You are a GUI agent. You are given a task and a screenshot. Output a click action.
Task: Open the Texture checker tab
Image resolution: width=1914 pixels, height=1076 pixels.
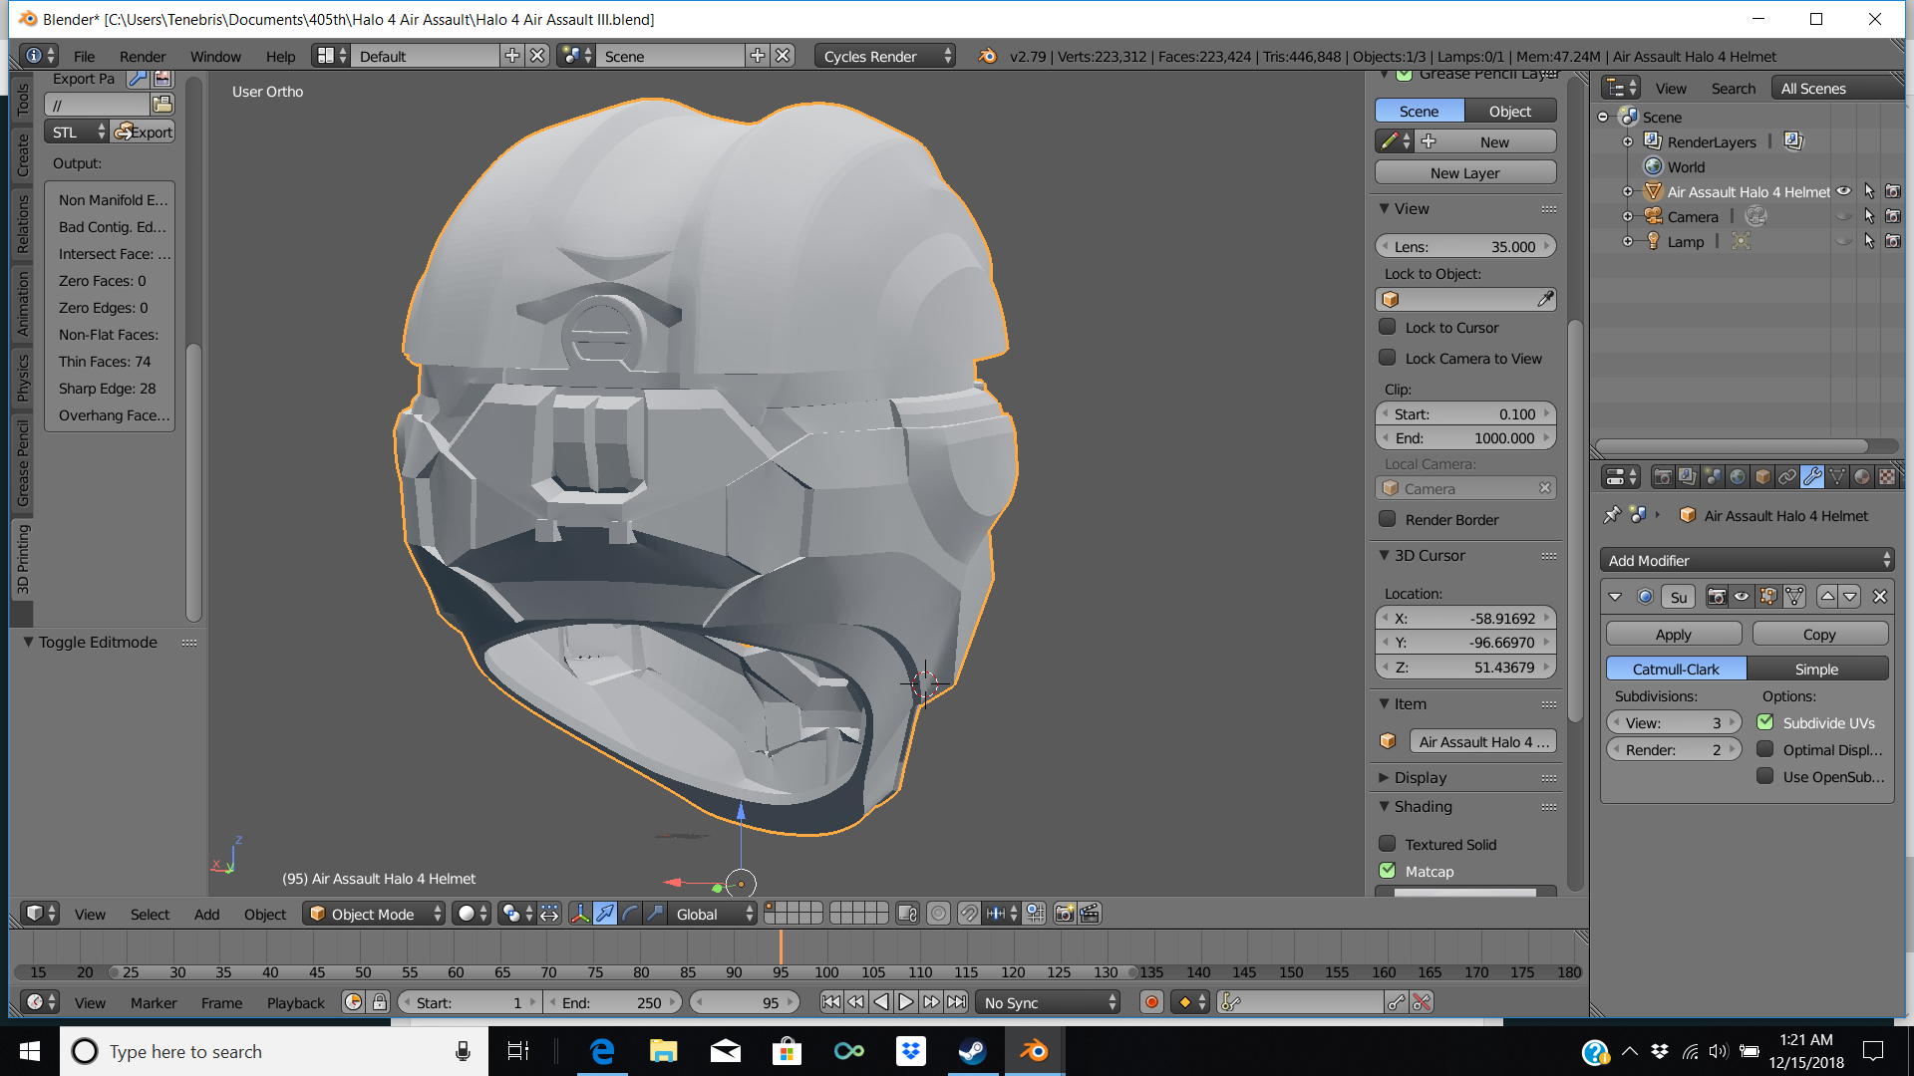[1887, 477]
